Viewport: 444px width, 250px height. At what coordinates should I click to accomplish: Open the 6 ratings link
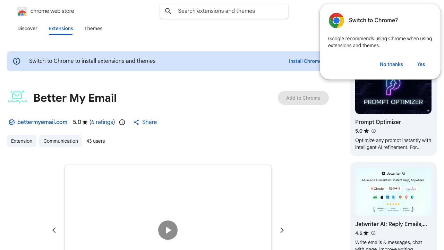tap(102, 122)
